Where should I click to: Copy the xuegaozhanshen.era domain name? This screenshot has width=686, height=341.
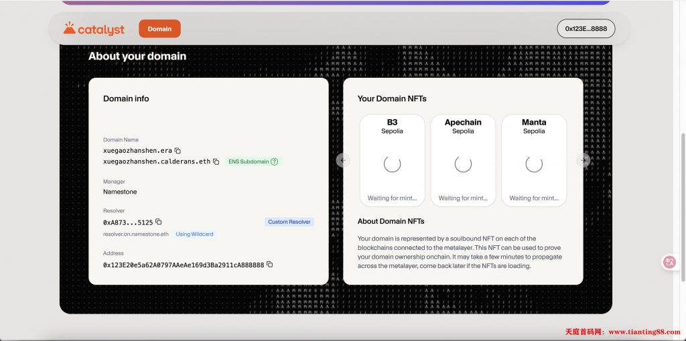pyautogui.click(x=178, y=151)
